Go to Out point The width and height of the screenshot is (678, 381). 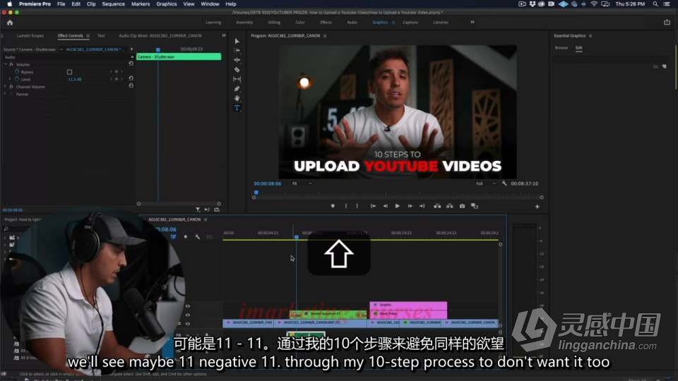(422, 206)
